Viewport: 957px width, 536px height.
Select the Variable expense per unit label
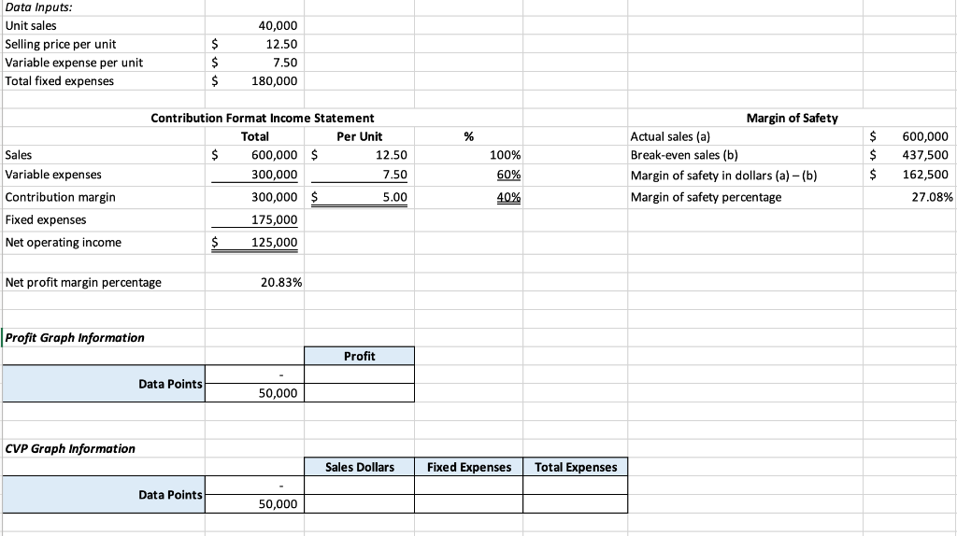(74, 63)
